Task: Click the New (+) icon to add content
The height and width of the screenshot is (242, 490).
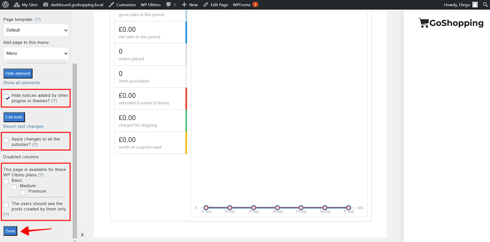Action: click(184, 5)
